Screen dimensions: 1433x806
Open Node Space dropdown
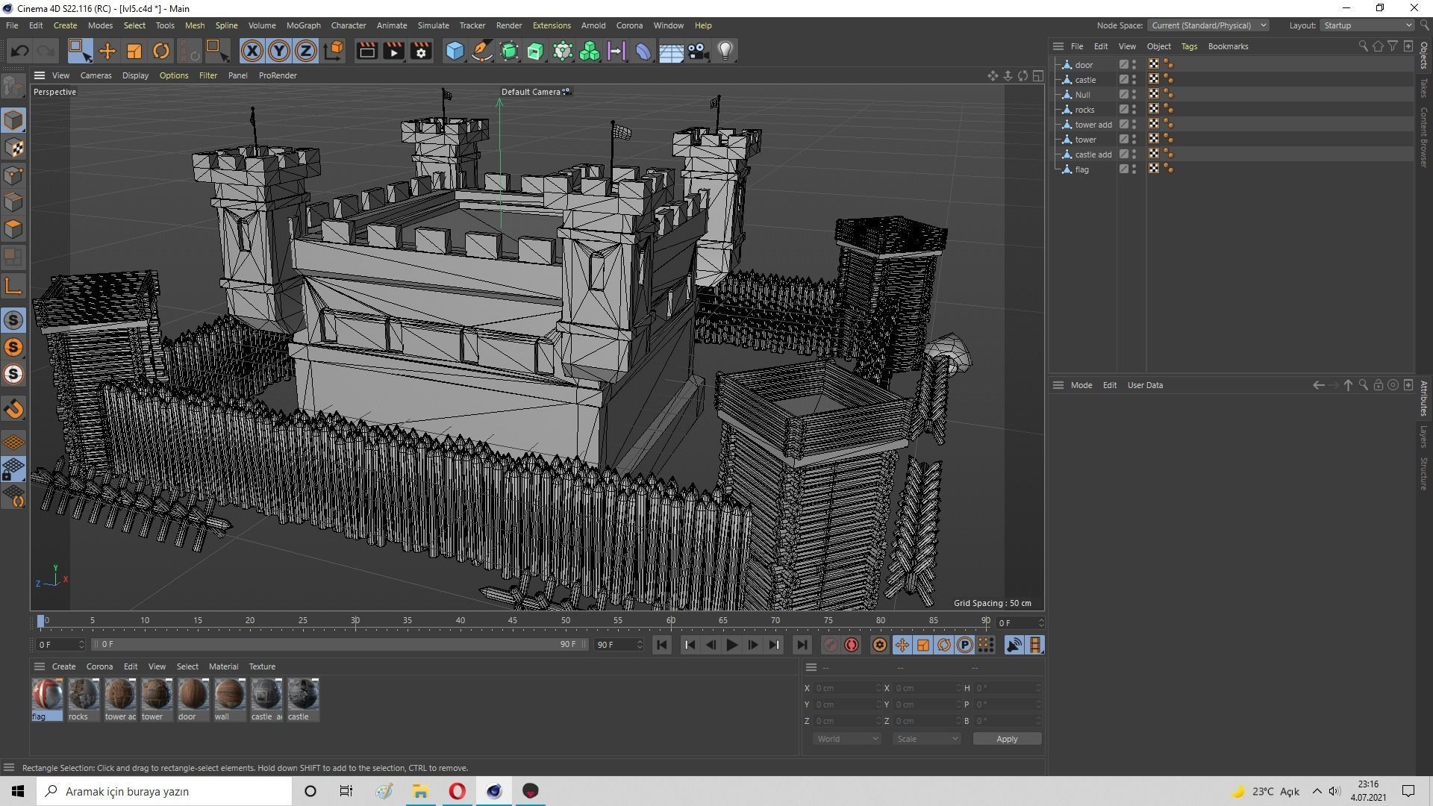click(1207, 25)
